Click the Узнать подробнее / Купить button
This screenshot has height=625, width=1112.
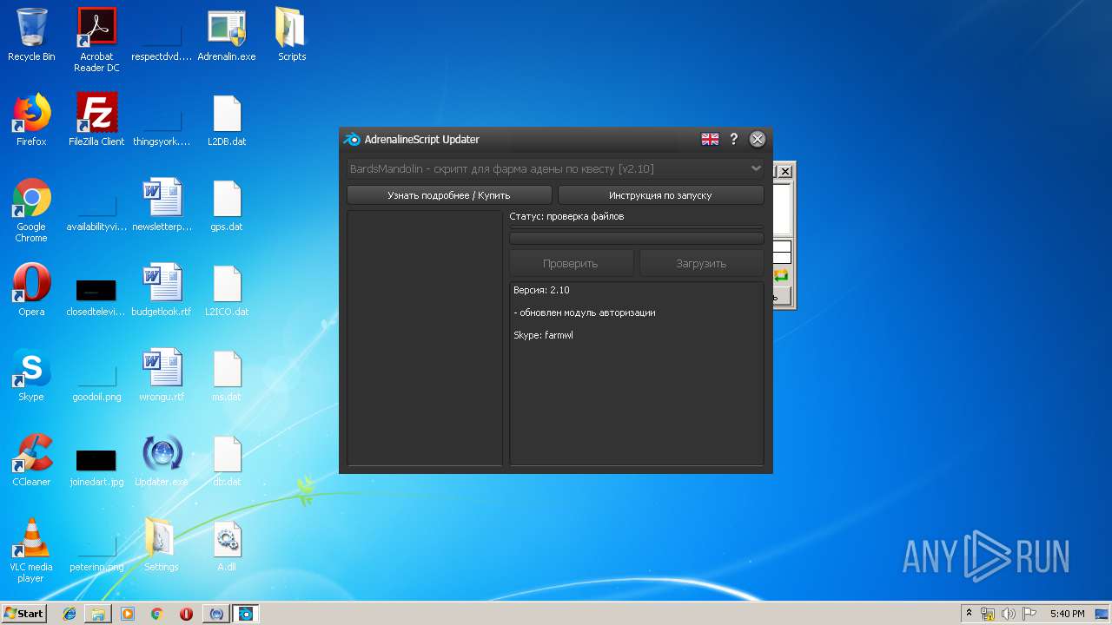pos(449,195)
